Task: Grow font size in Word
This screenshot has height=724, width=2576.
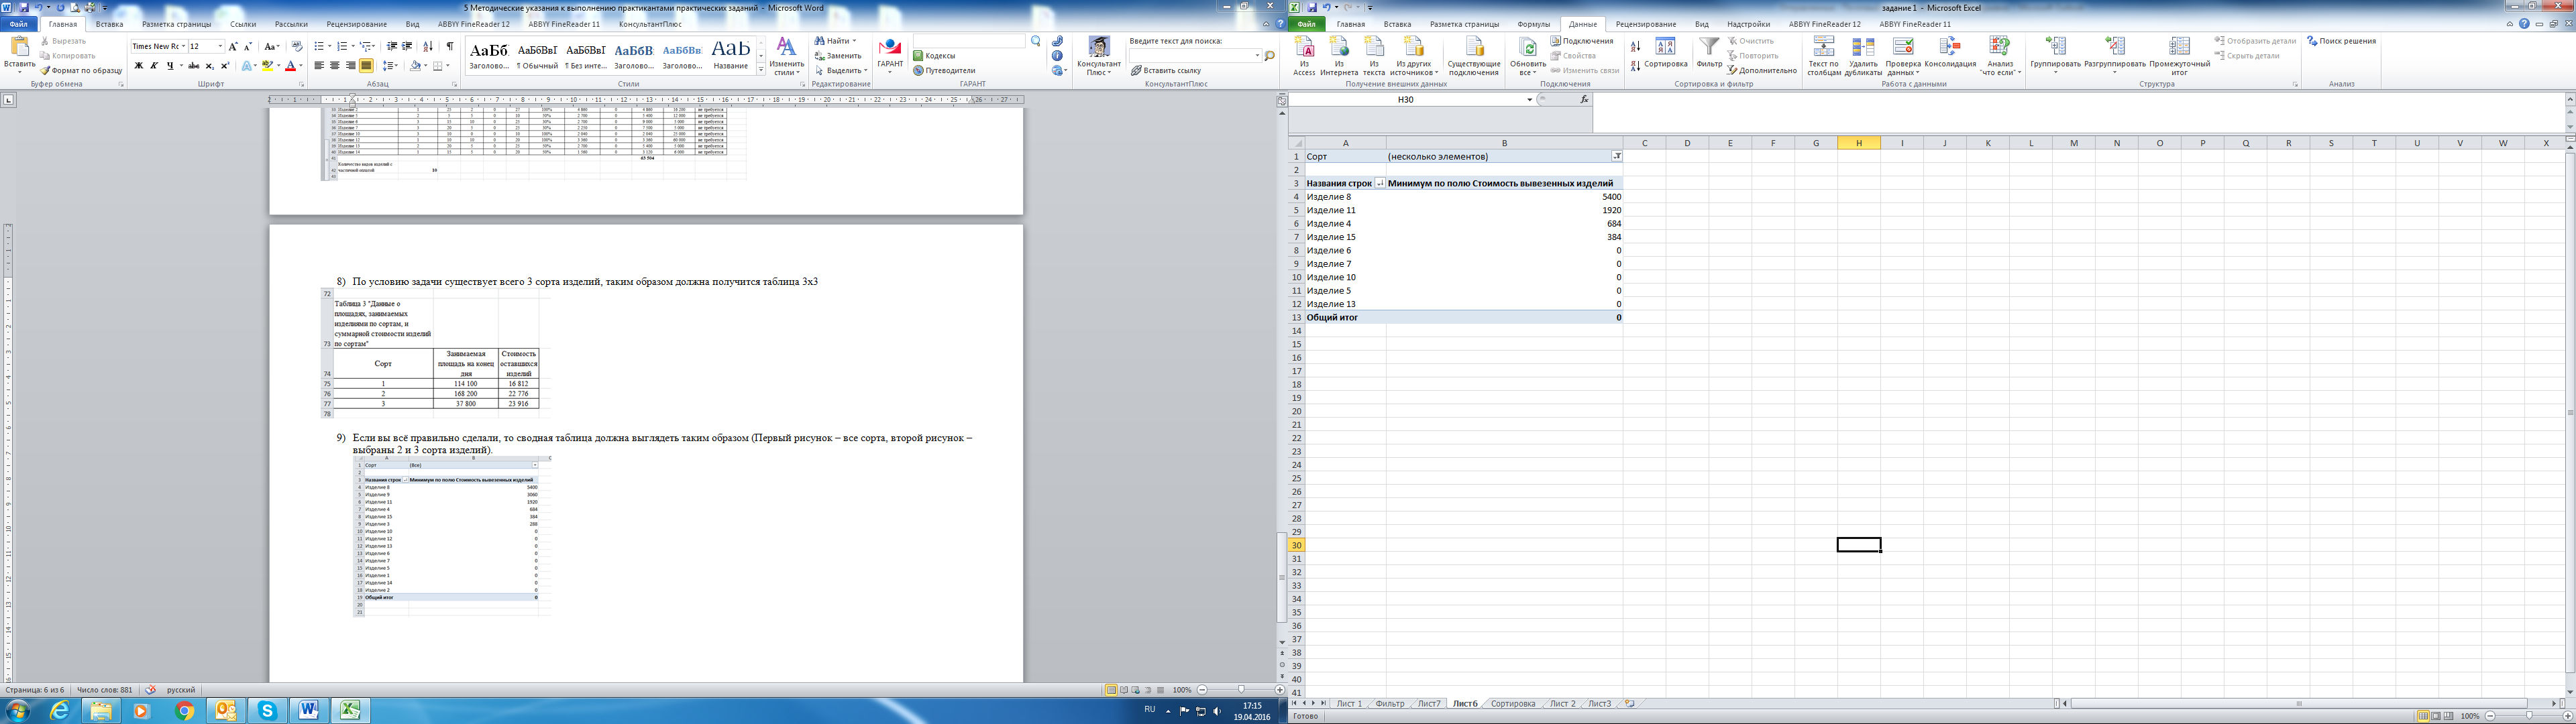Action: point(233,47)
